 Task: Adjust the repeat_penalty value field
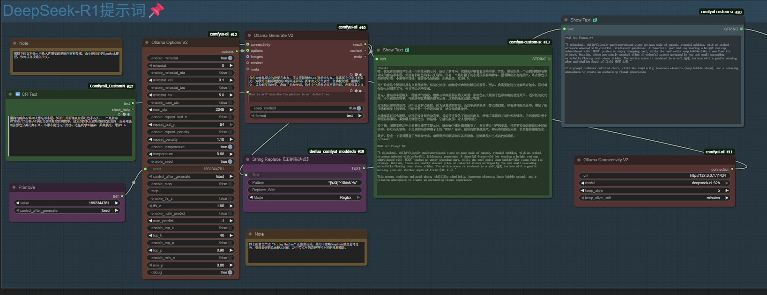click(191, 139)
